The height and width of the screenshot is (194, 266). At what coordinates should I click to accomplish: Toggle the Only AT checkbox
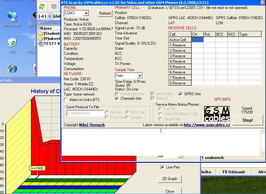[152, 98]
